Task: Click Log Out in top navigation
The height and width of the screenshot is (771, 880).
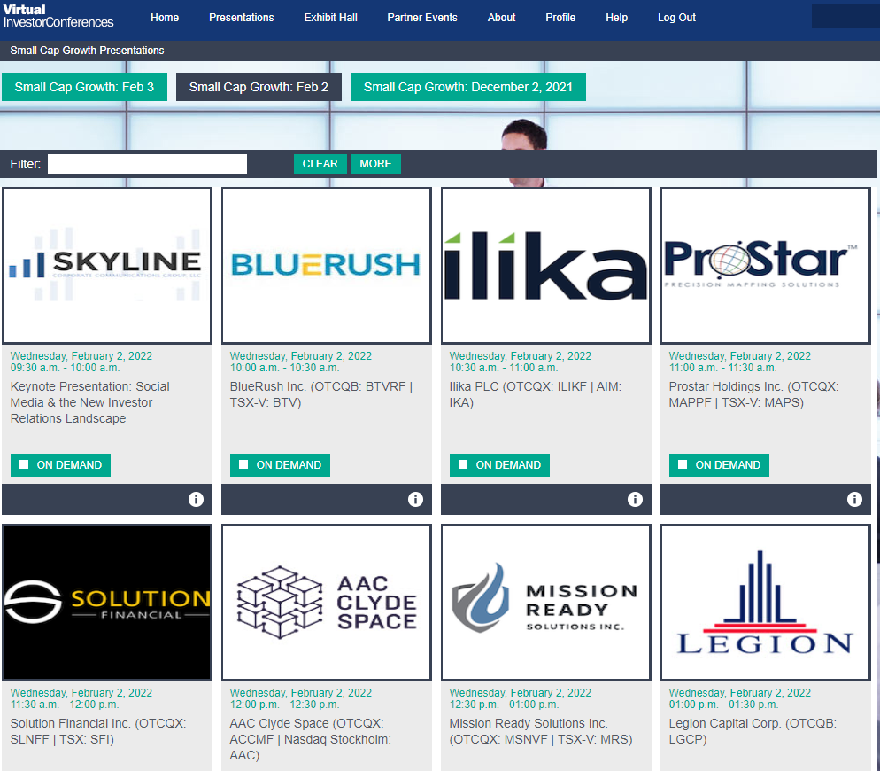Action: pyautogui.click(x=676, y=18)
